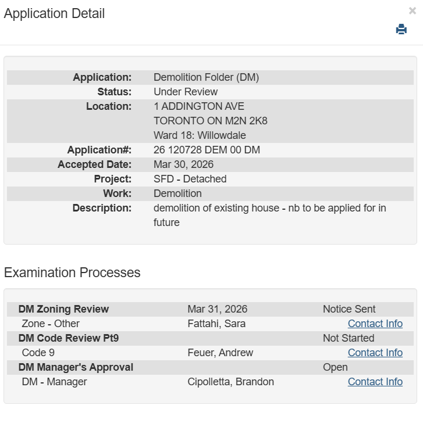Click the 1 ADDINGTON AVE address line
423x423 pixels.
click(x=199, y=106)
